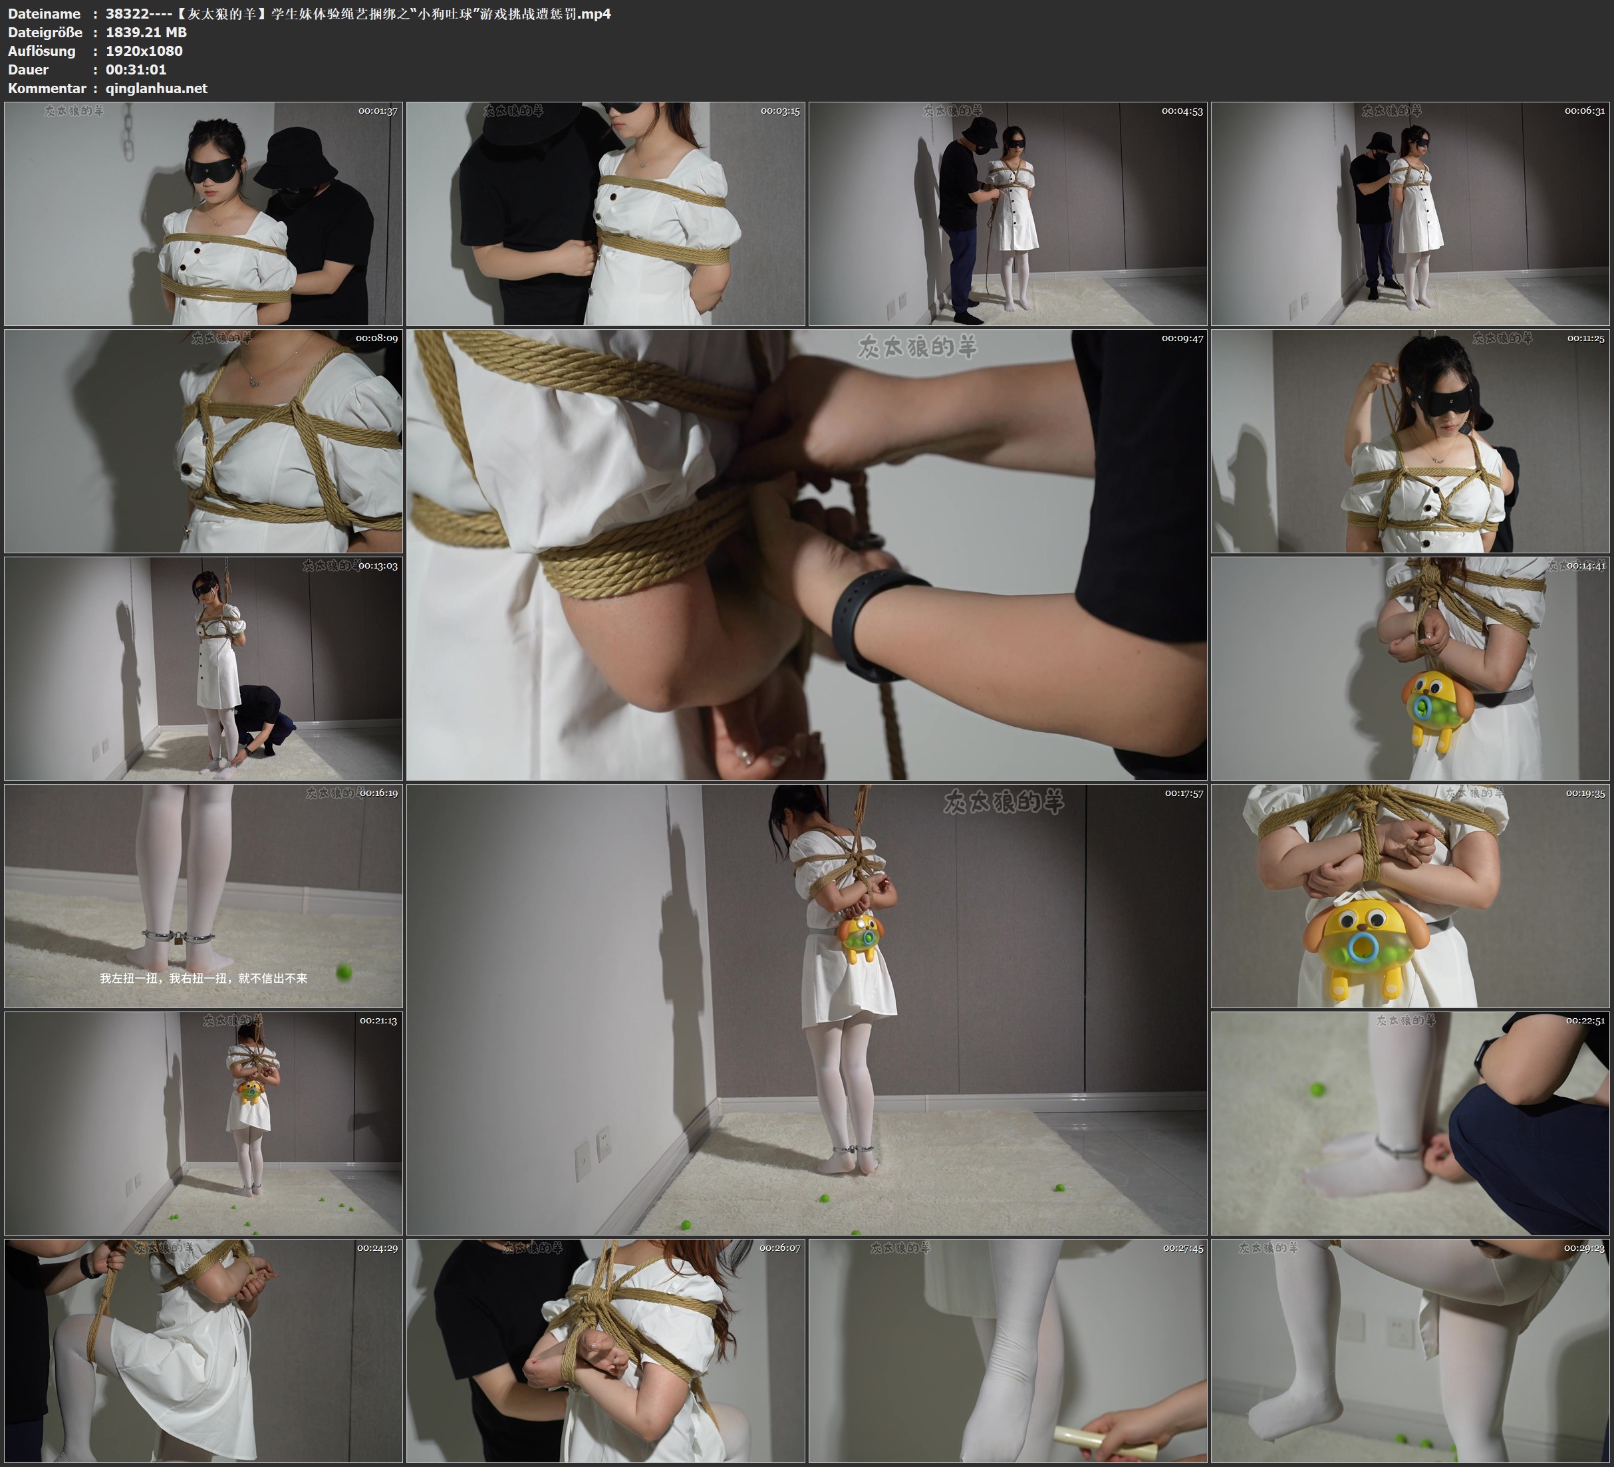Click the Dateiname .mp4 filename text

(358, 13)
